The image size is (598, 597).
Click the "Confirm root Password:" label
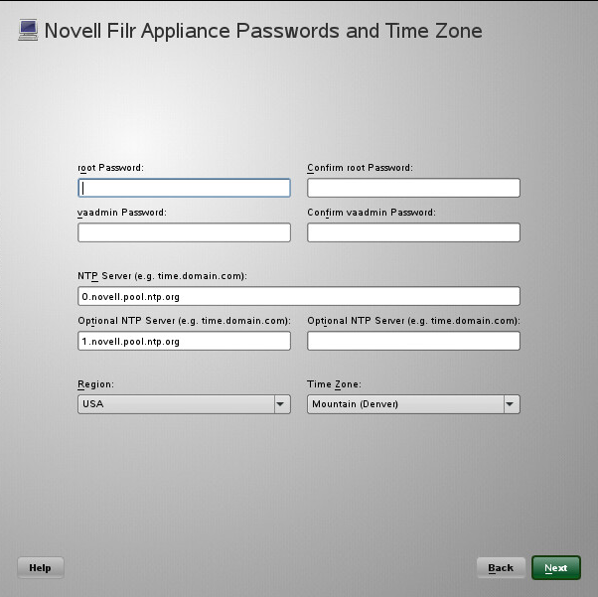[360, 168]
